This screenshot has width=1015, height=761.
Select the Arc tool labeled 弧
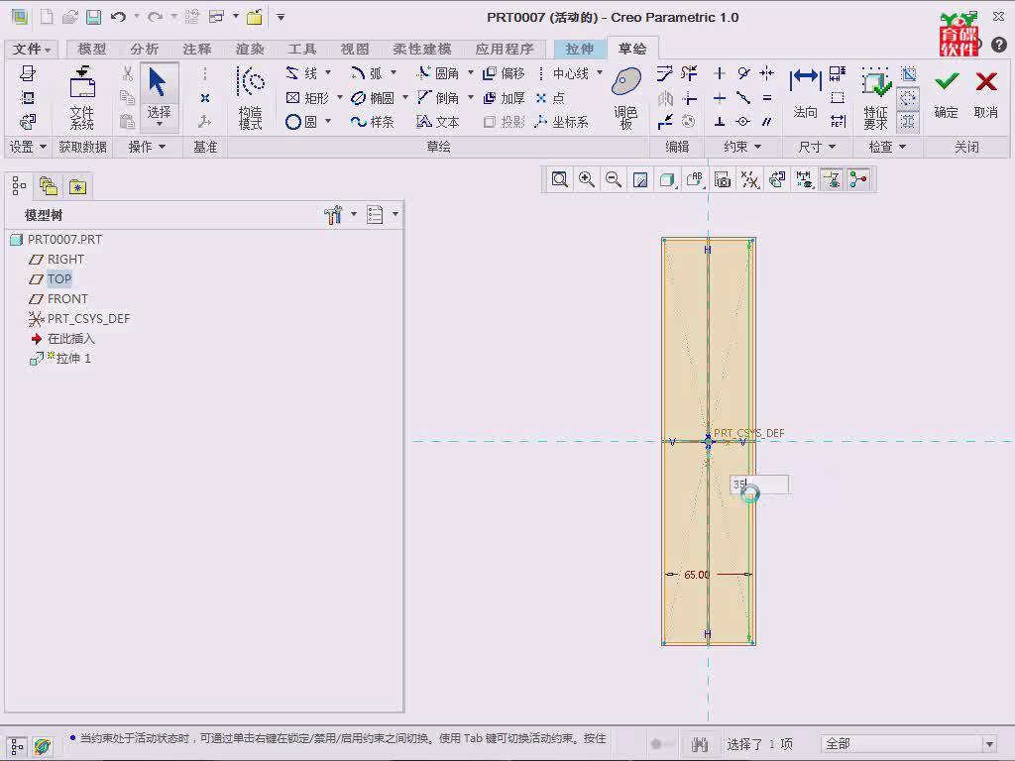(367, 73)
